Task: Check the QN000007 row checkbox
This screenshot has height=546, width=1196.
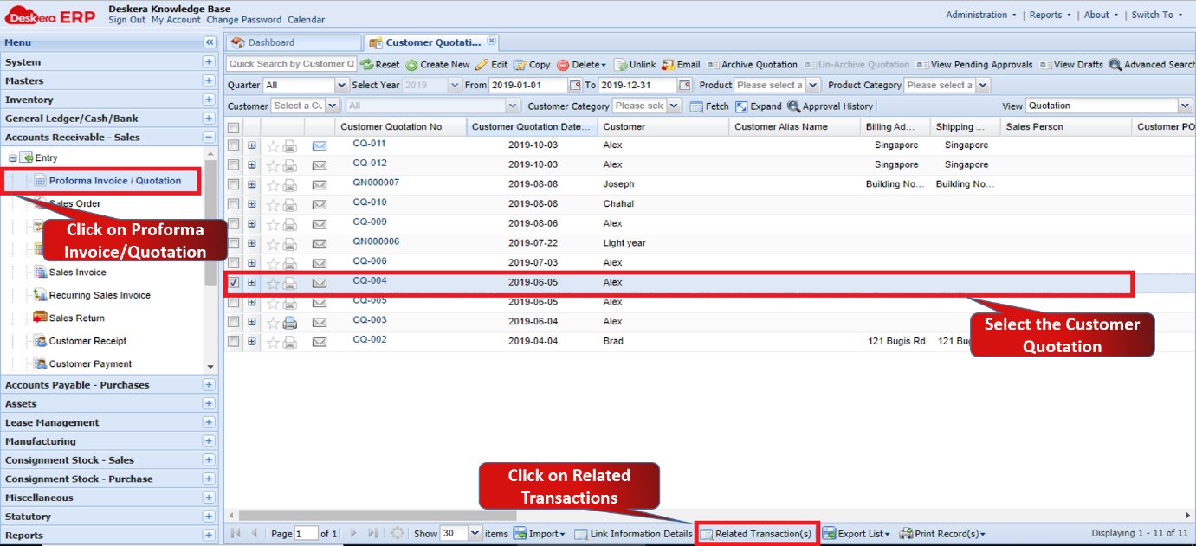Action: 233,184
